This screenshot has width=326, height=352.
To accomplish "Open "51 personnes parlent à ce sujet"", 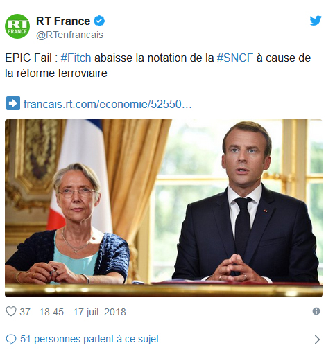I will click(89, 339).
